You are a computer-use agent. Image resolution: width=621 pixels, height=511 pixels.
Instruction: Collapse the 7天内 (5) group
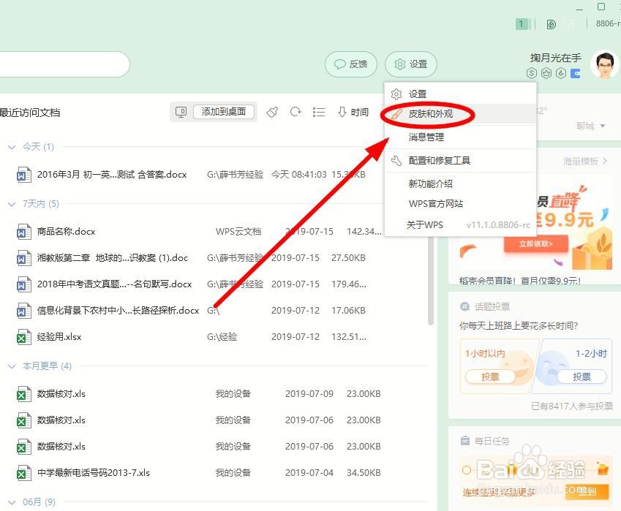click(12, 204)
